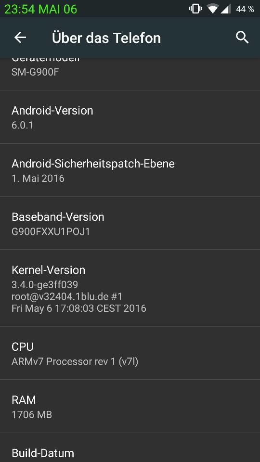
Task: Tap the mobile signal strength icon
Action: click(x=225, y=9)
